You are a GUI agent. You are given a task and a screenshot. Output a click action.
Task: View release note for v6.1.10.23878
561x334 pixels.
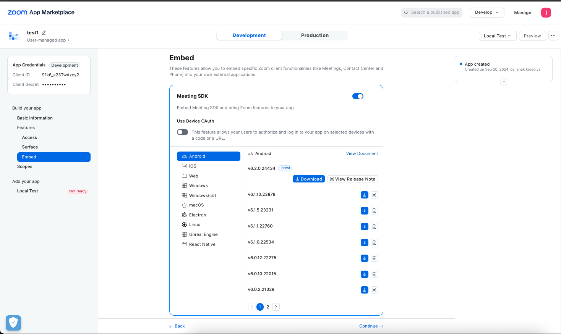(x=375, y=195)
